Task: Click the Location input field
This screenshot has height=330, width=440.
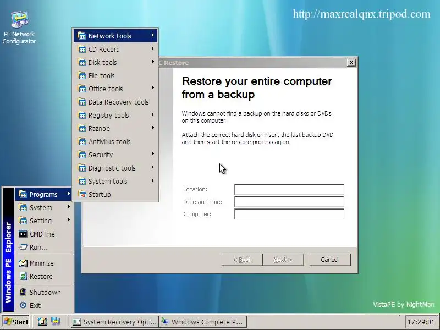Action: (x=289, y=189)
